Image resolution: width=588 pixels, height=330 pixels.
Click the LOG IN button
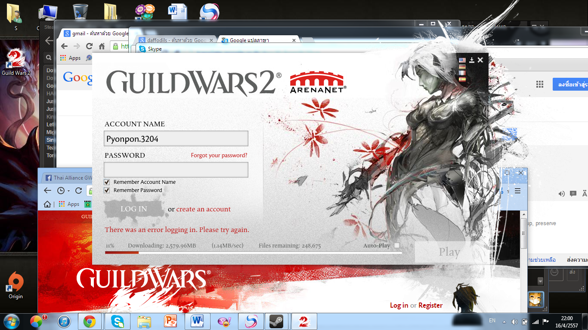pyautogui.click(x=134, y=209)
